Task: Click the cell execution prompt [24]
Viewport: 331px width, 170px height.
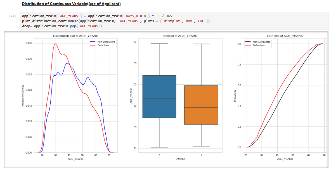Action: 13,16
